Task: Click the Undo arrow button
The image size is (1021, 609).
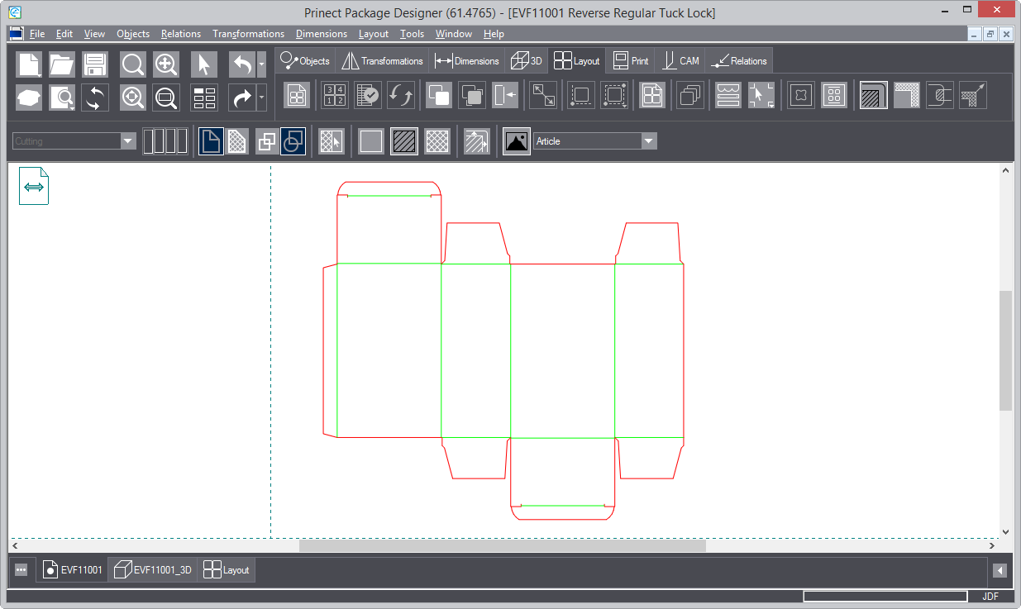Action: [x=241, y=64]
